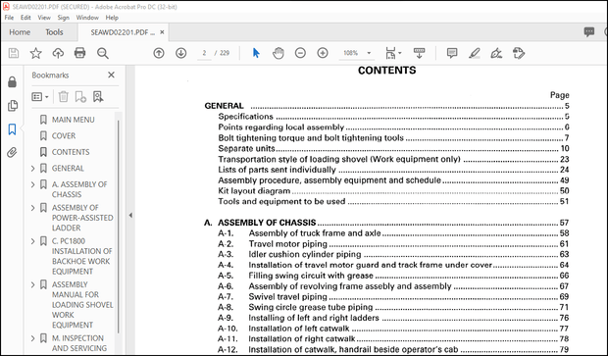Jump to COVER bookmark

point(64,136)
